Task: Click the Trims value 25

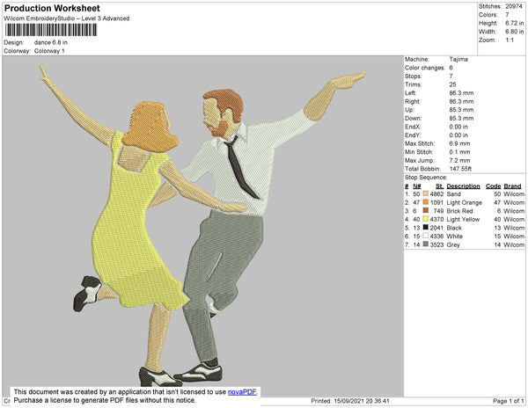Action: pos(452,84)
